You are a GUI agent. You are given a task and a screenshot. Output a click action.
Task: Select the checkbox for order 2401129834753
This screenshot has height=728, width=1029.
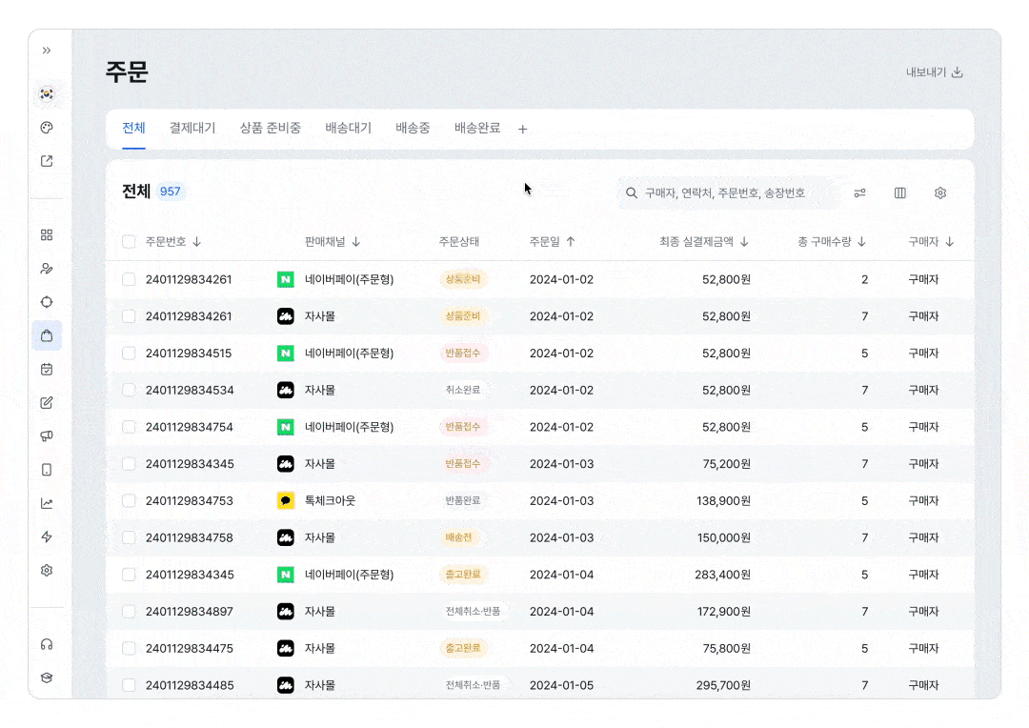click(129, 501)
